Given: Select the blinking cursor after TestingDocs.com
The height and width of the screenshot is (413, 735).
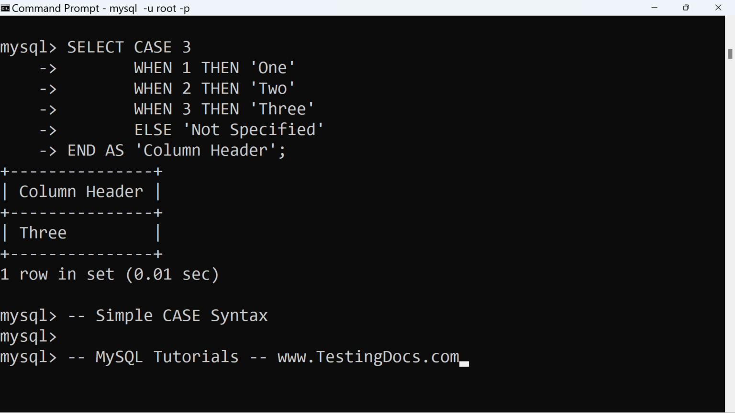Looking at the screenshot, I should tap(465, 363).
